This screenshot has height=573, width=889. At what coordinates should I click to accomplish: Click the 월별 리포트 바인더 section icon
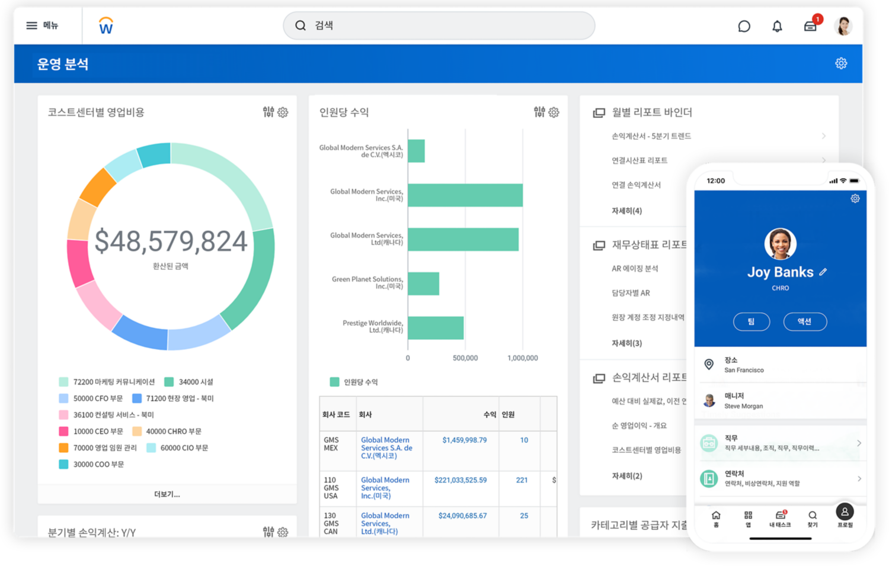coord(599,112)
